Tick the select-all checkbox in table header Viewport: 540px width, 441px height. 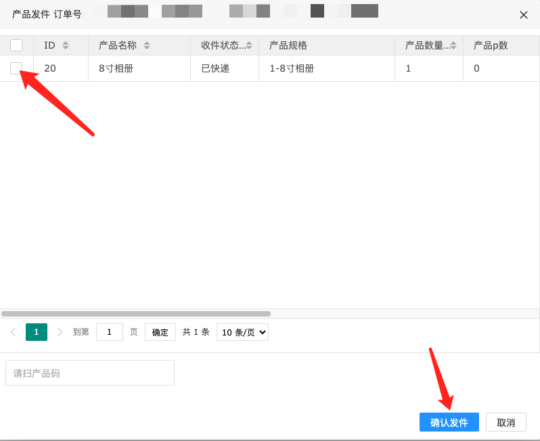pos(16,45)
